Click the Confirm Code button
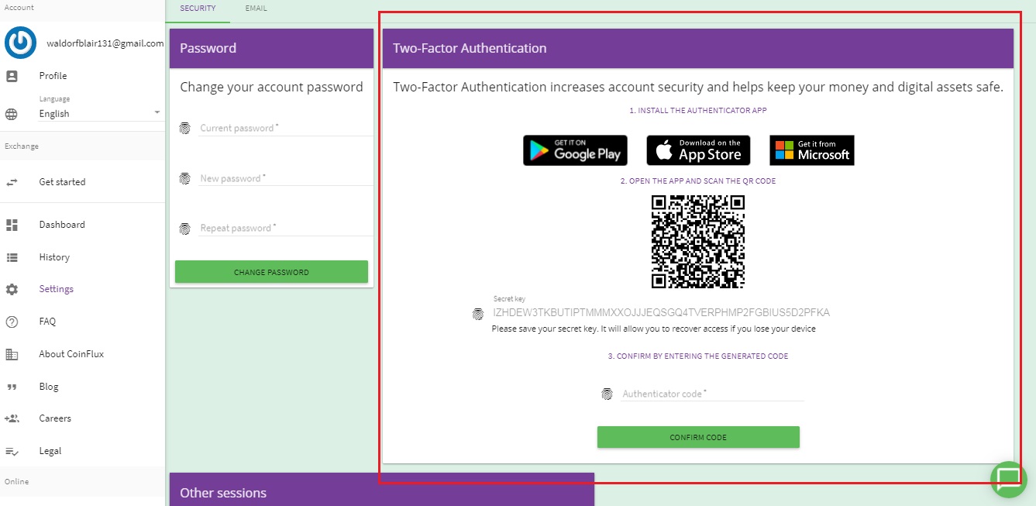The height and width of the screenshot is (506, 1036). [698, 437]
